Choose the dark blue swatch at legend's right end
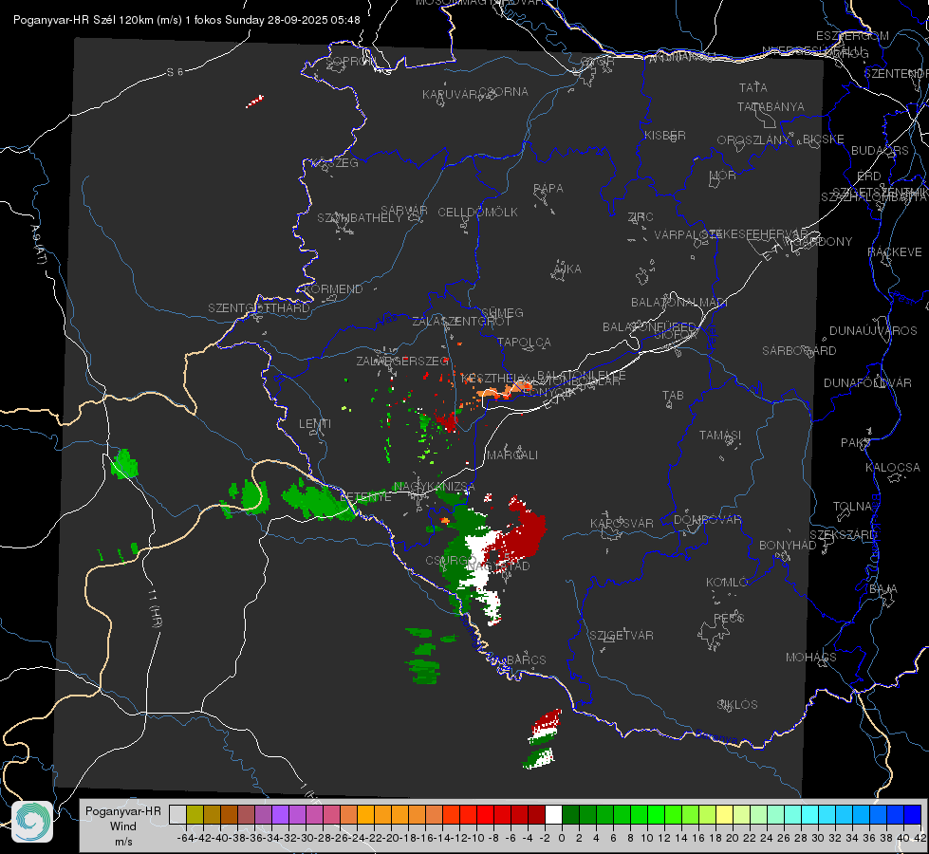 click(913, 814)
